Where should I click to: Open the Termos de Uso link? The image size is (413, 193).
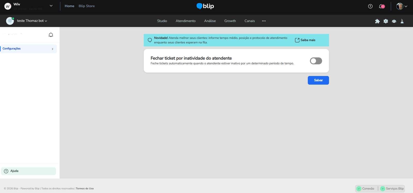click(85, 189)
